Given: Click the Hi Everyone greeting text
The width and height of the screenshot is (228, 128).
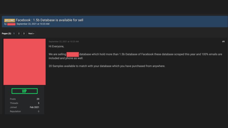Looking at the screenshot, I should click(56, 46).
